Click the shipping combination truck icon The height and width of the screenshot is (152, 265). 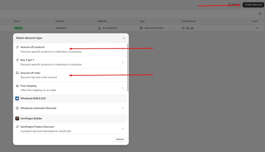pyautogui.click(x=192, y=28)
